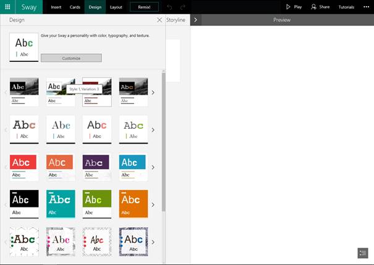Image resolution: width=374 pixels, height=265 pixels.
Task: Open the Insert tab
Action: point(56,7)
